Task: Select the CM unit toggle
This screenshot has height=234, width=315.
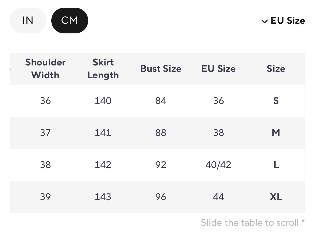Action: coord(69,21)
